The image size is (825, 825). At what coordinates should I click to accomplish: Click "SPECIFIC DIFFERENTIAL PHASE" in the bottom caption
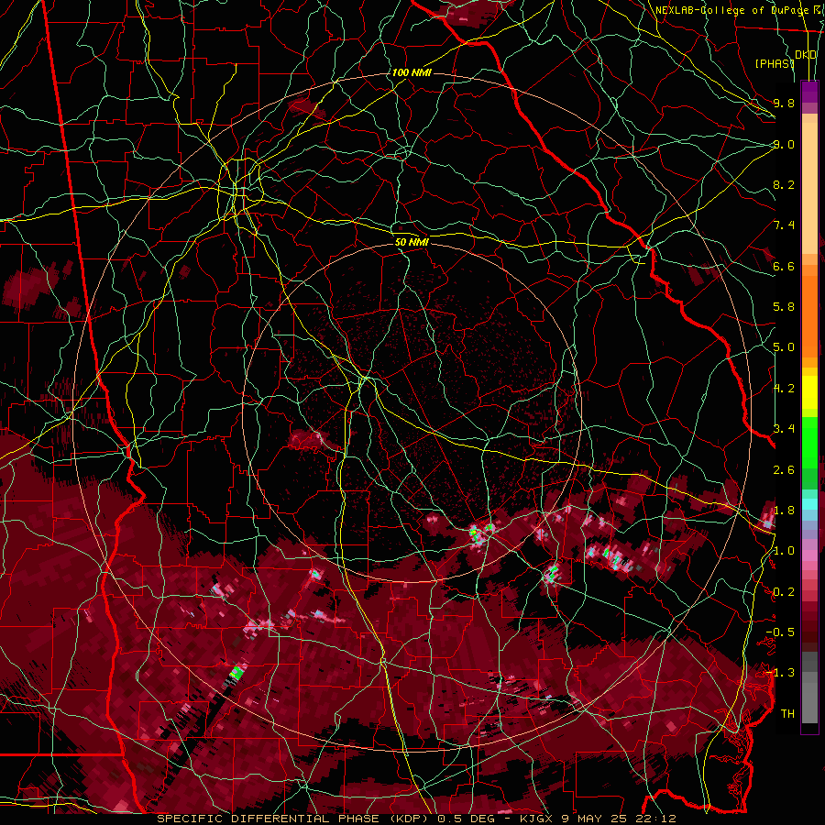tap(268, 819)
